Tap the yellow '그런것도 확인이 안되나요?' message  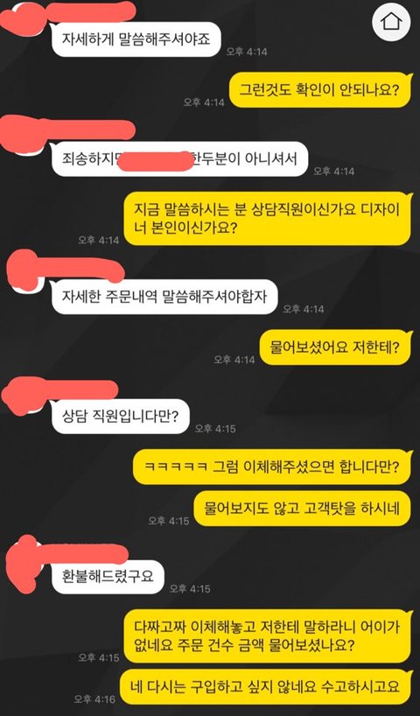(320, 90)
